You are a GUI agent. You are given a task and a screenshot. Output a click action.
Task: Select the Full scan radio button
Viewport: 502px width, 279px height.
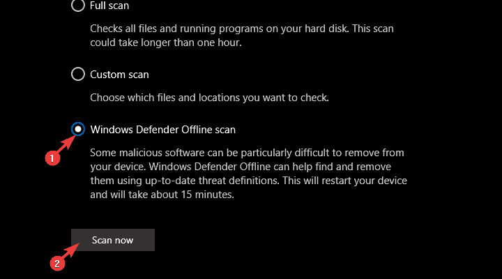78,6
